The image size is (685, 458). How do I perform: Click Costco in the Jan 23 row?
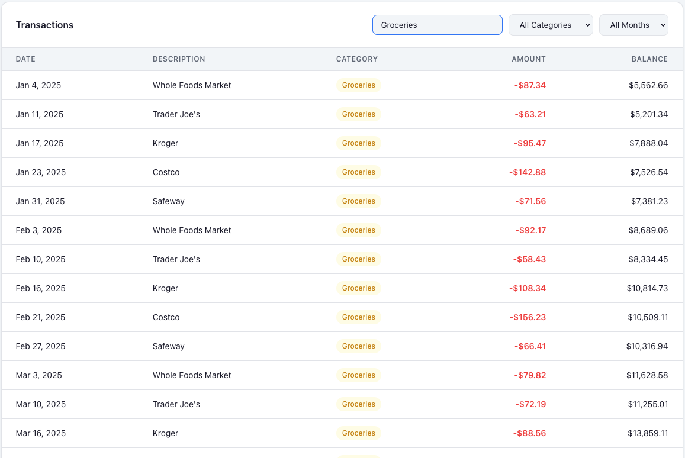[166, 172]
